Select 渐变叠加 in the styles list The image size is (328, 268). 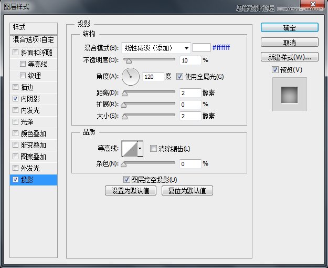[33, 145]
